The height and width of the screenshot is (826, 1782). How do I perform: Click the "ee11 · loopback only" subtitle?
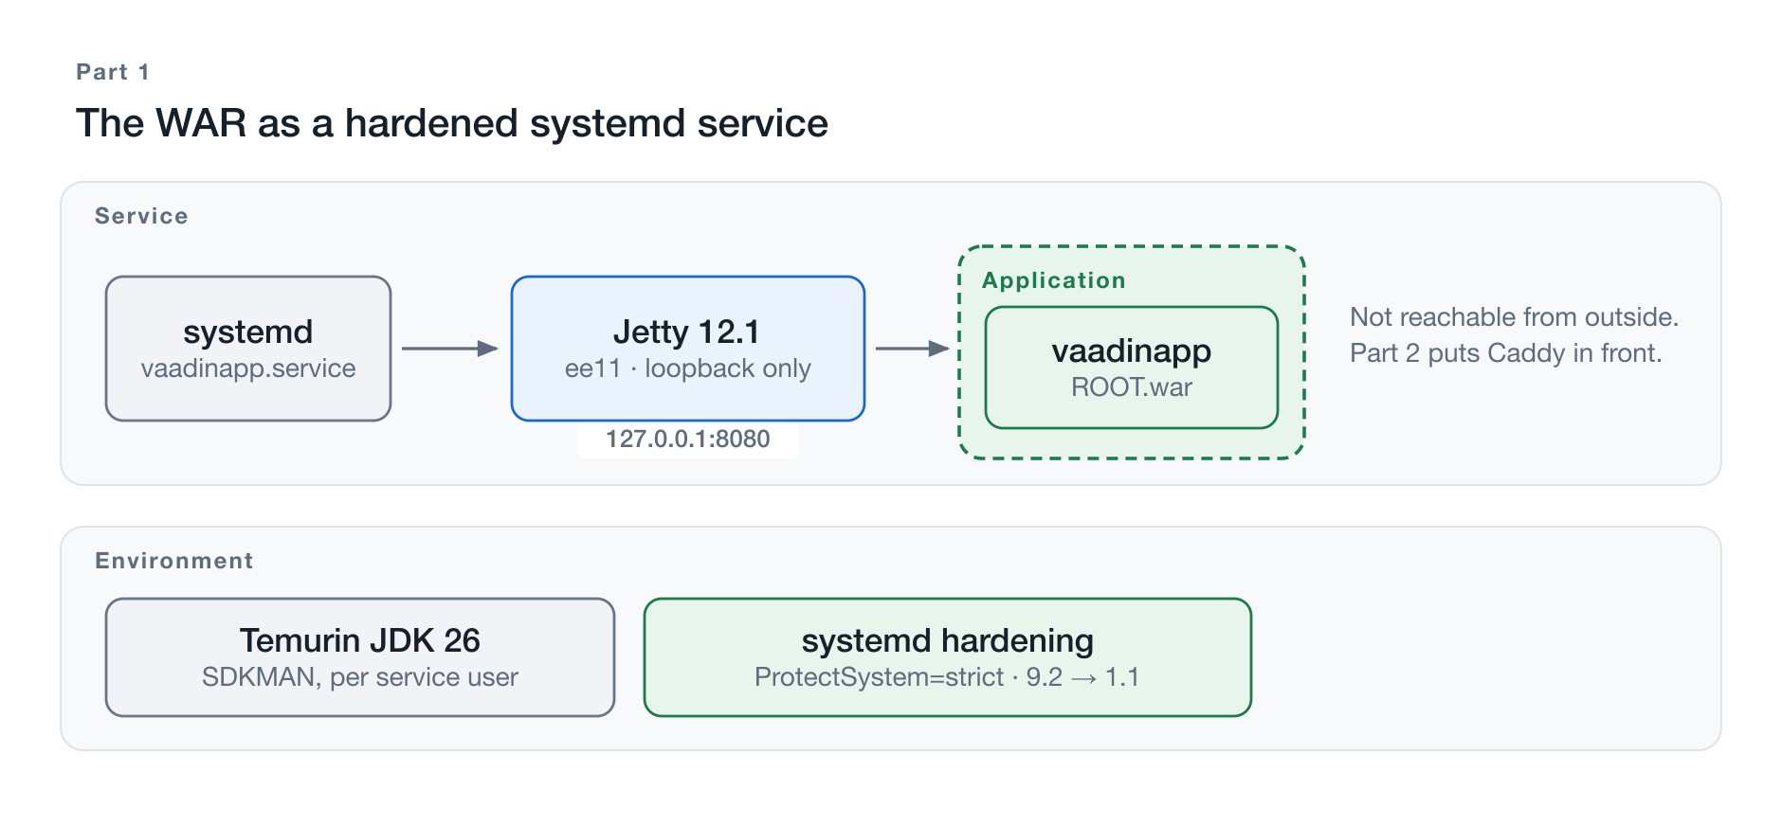point(688,368)
